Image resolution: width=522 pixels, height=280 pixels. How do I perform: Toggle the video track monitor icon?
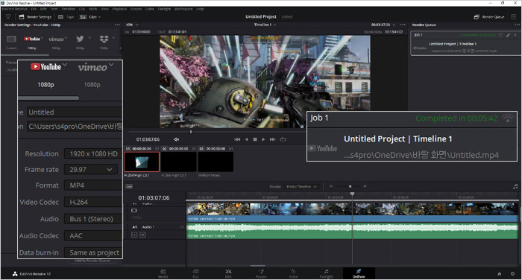coord(133,211)
